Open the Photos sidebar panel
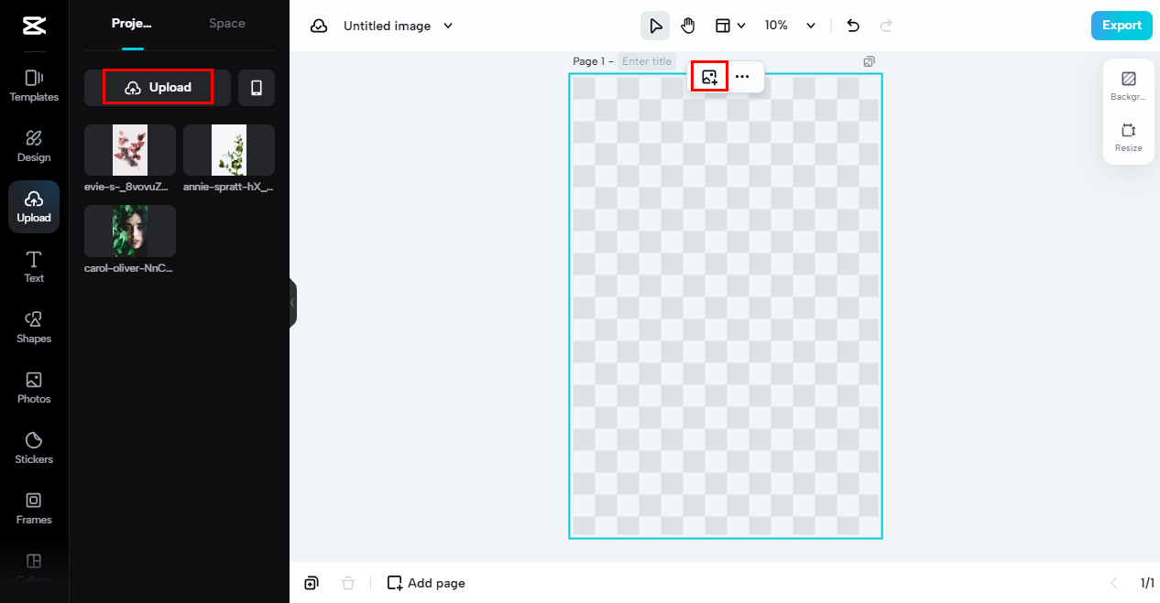 tap(34, 388)
